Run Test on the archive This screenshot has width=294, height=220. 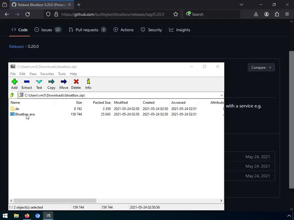click(x=39, y=84)
